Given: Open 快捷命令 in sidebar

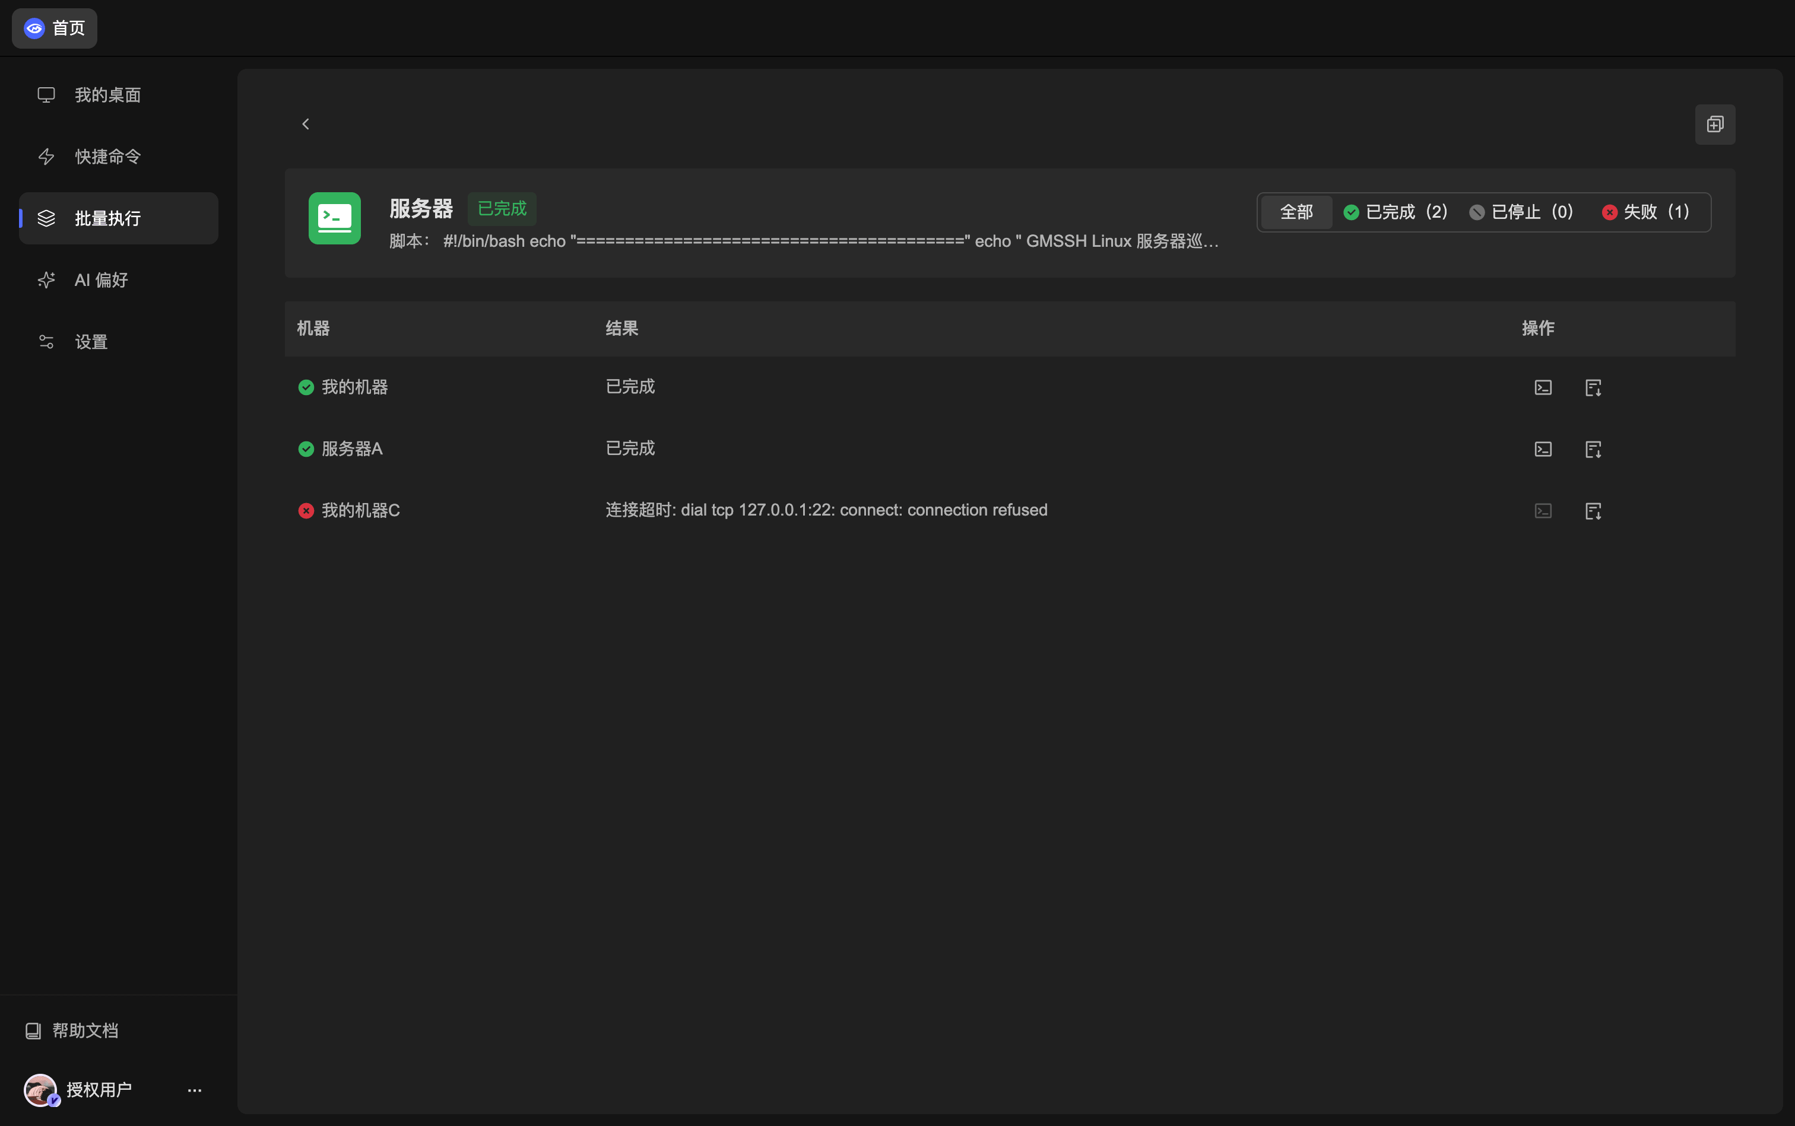Looking at the screenshot, I should [x=119, y=157].
